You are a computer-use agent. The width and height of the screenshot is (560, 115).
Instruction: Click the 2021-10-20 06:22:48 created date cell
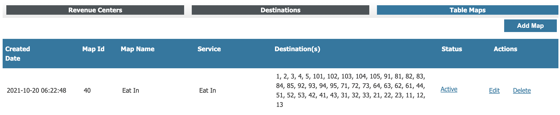36,91
